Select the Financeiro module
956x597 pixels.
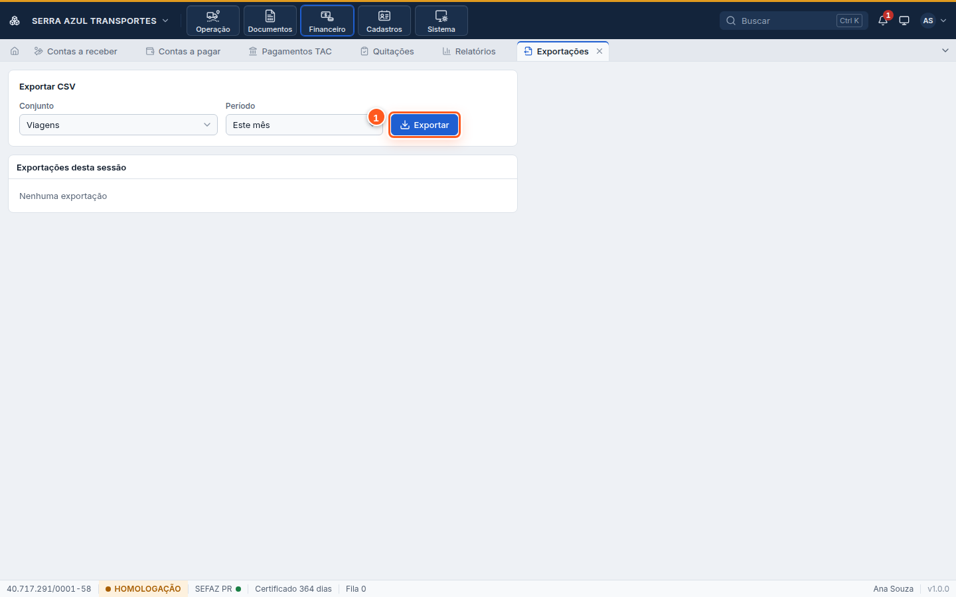[x=327, y=21]
